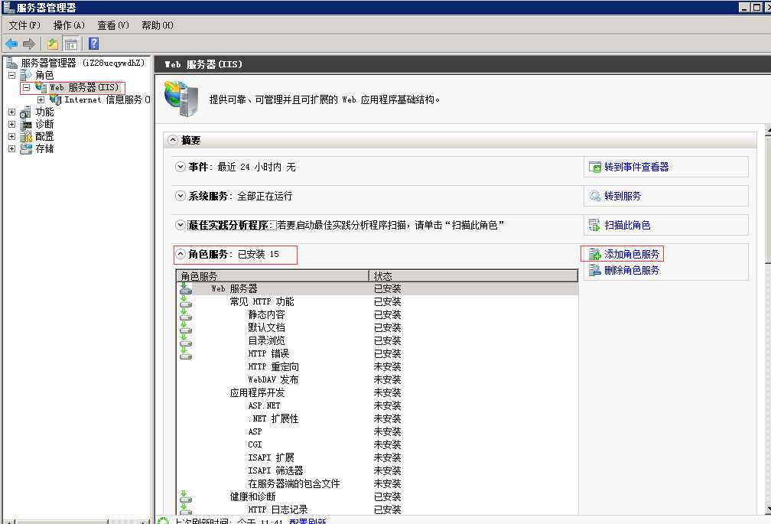The width and height of the screenshot is (771, 524).
Task: Open the 文件(F) menu
Action: pyautogui.click(x=24, y=25)
